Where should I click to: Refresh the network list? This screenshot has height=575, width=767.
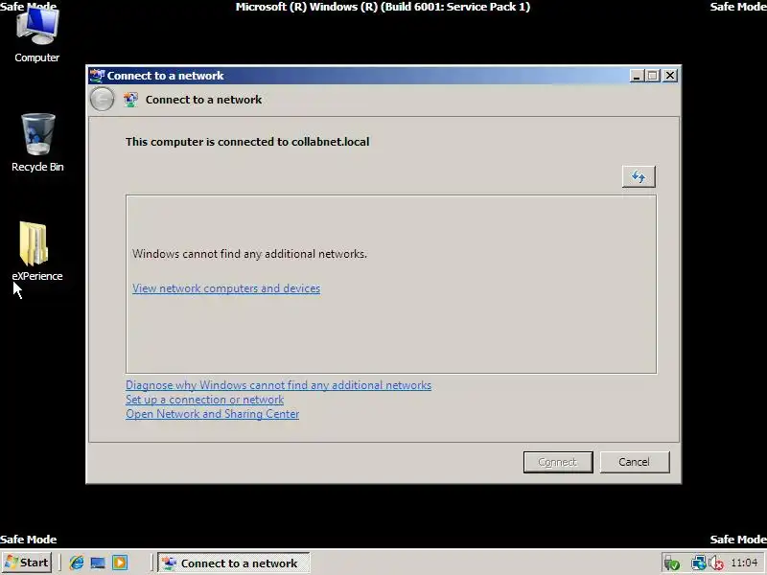639,176
